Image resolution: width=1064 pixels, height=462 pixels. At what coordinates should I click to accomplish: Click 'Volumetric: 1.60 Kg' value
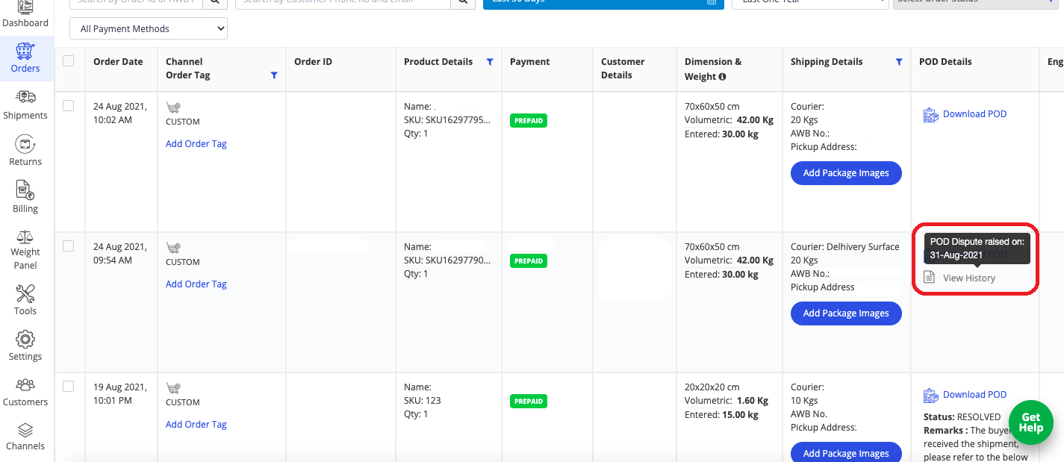(x=727, y=401)
